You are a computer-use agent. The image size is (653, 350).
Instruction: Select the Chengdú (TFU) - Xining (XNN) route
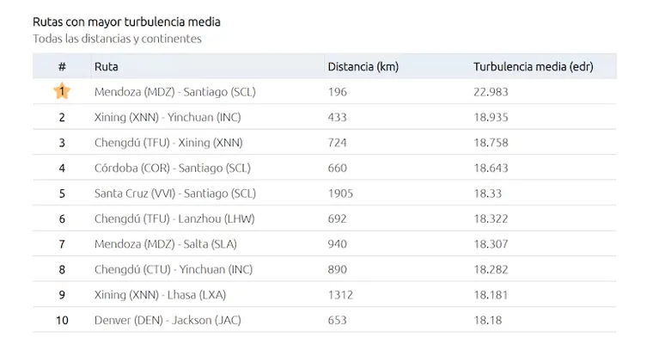coord(168,143)
